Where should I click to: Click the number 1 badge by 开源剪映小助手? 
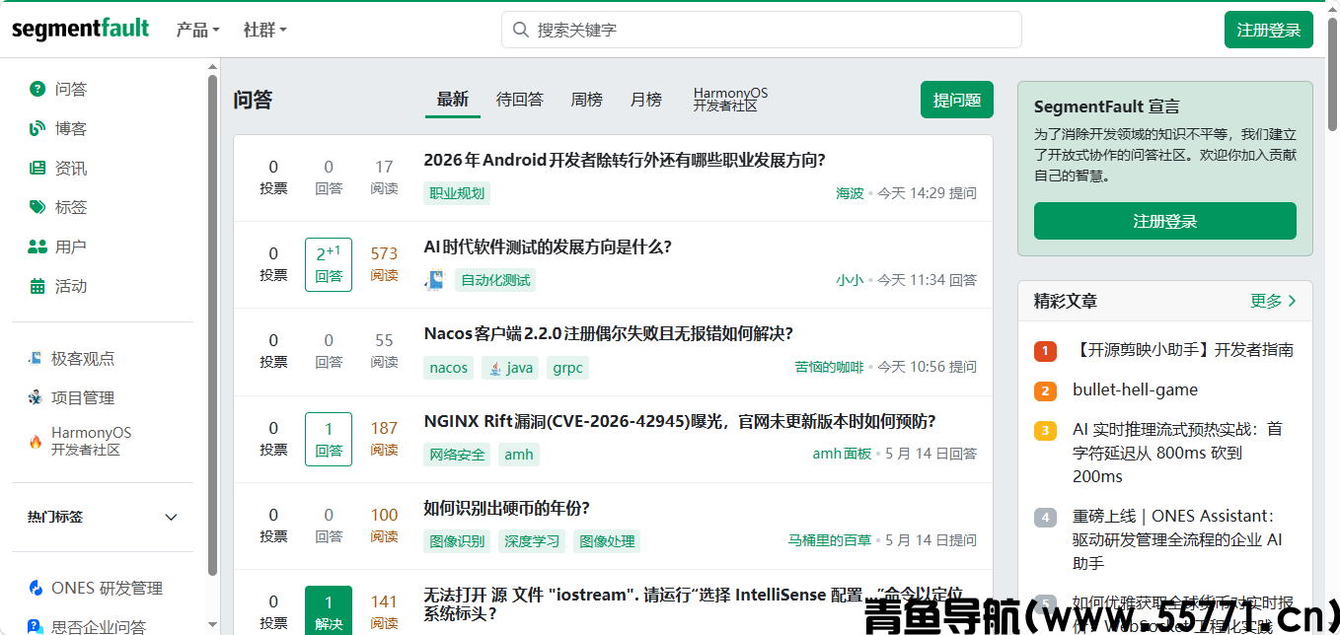pyautogui.click(x=1045, y=350)
